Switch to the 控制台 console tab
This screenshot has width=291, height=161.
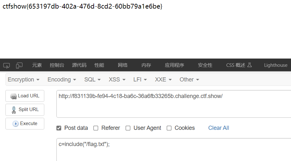pyautogui.click(x=57, y=65)
